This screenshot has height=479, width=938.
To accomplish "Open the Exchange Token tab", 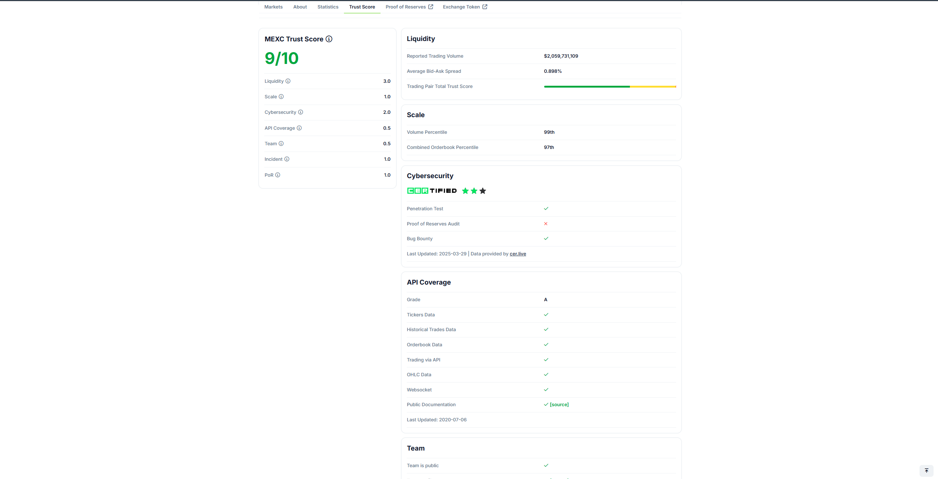I will pyautogui.click(x=465, y=7).
